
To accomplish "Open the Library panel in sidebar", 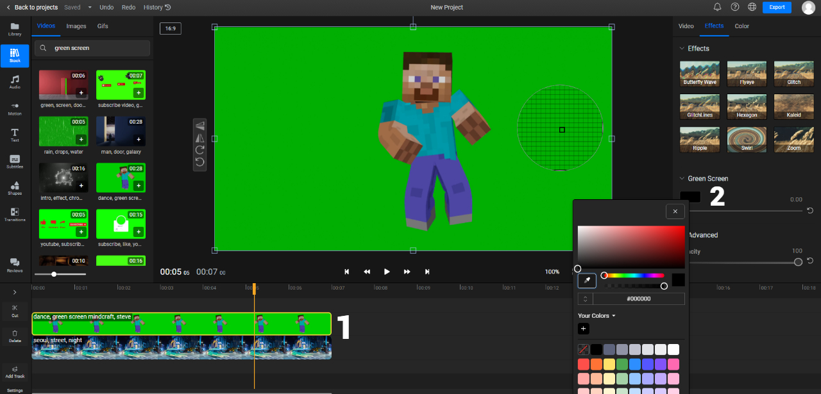I will (15, 29).
